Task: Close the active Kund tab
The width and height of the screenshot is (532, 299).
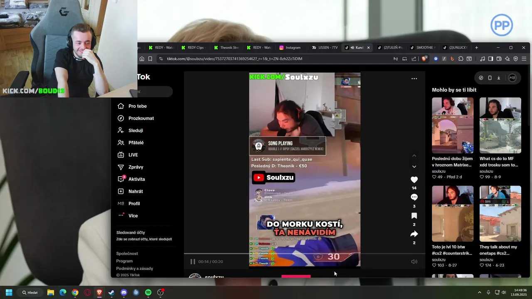Action: (368, 48)
